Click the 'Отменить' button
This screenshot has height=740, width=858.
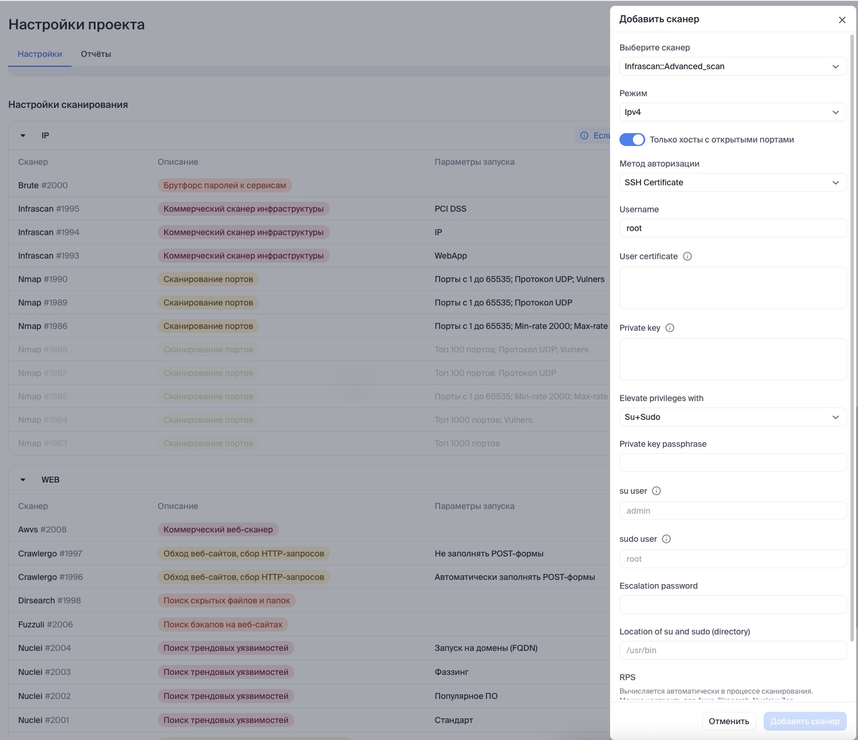pos(728,721)
